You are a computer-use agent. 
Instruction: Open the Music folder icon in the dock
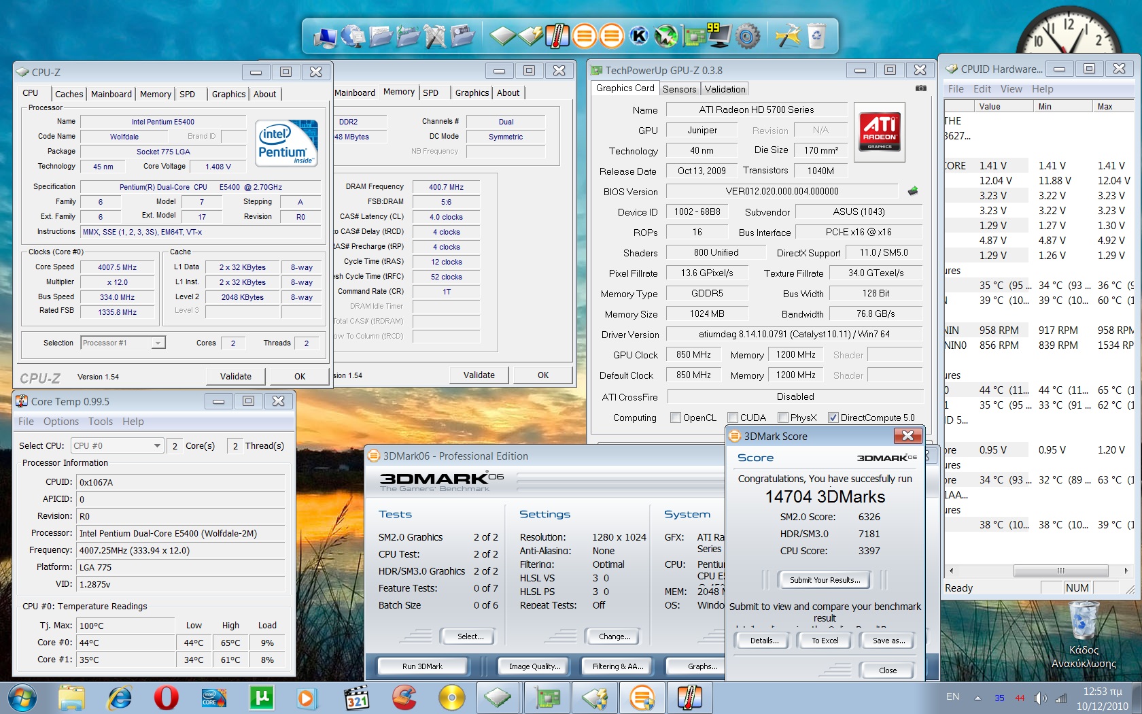408,35
